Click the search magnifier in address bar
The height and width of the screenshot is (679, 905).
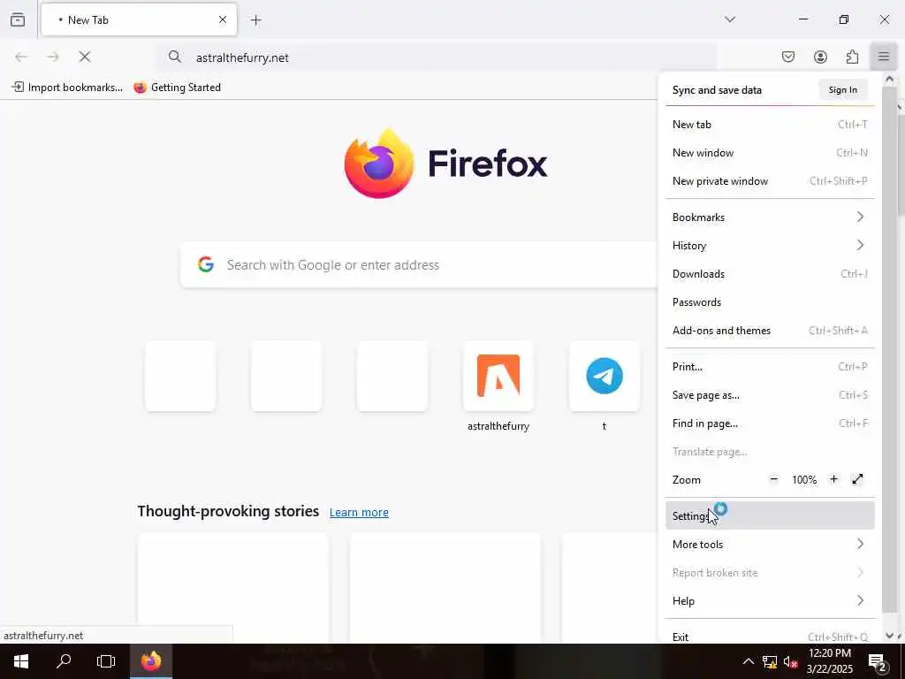click(175, 57)
